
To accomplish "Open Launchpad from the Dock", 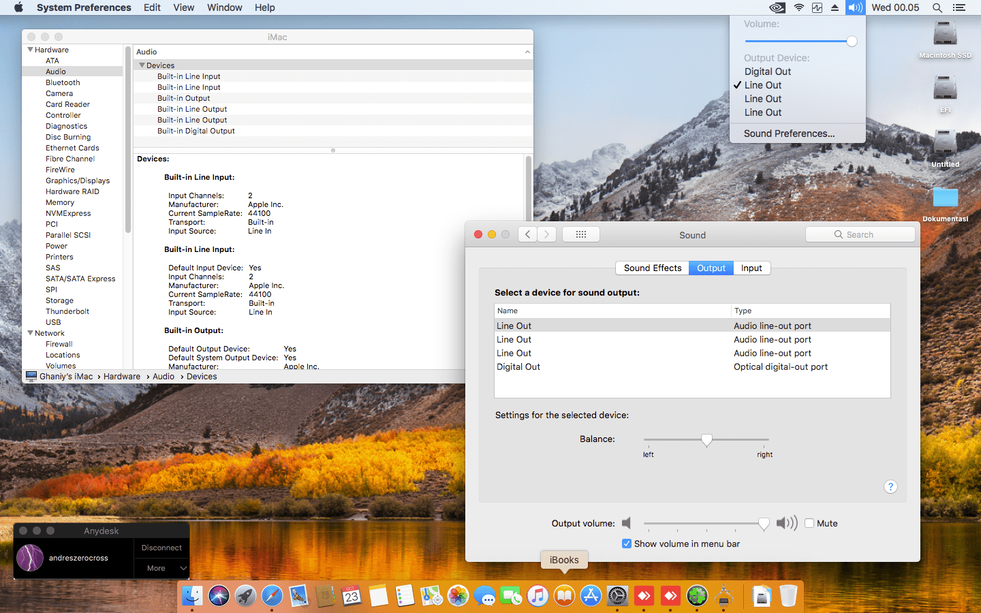I will click(245, 596).
